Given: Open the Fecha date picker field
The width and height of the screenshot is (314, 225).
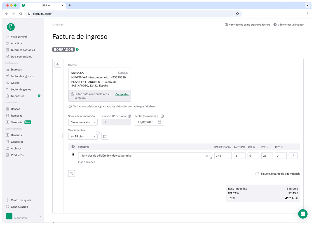Looking at the screenshot, I should 149,122.
